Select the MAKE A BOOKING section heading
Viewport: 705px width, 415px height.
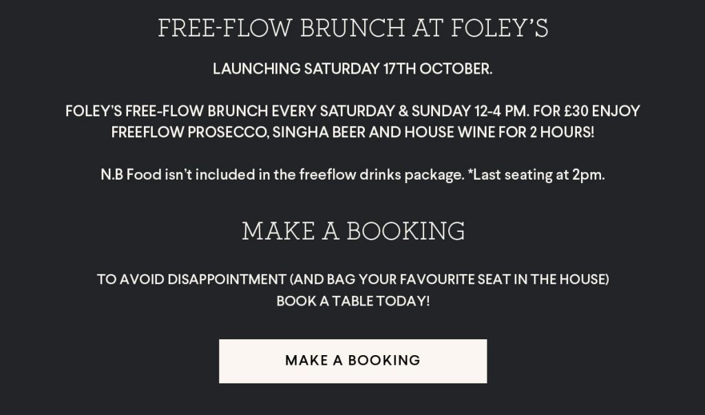point(353,231)
